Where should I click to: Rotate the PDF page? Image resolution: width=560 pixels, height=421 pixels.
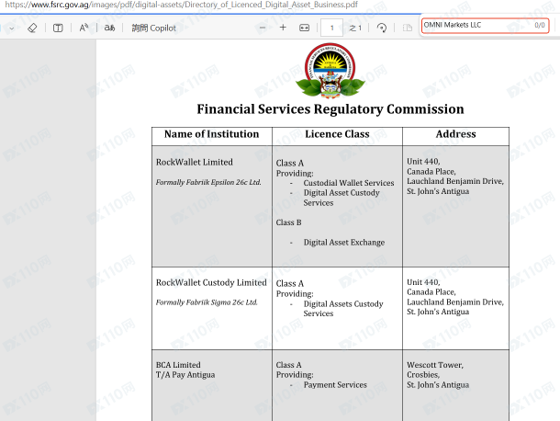coord(382,28)
